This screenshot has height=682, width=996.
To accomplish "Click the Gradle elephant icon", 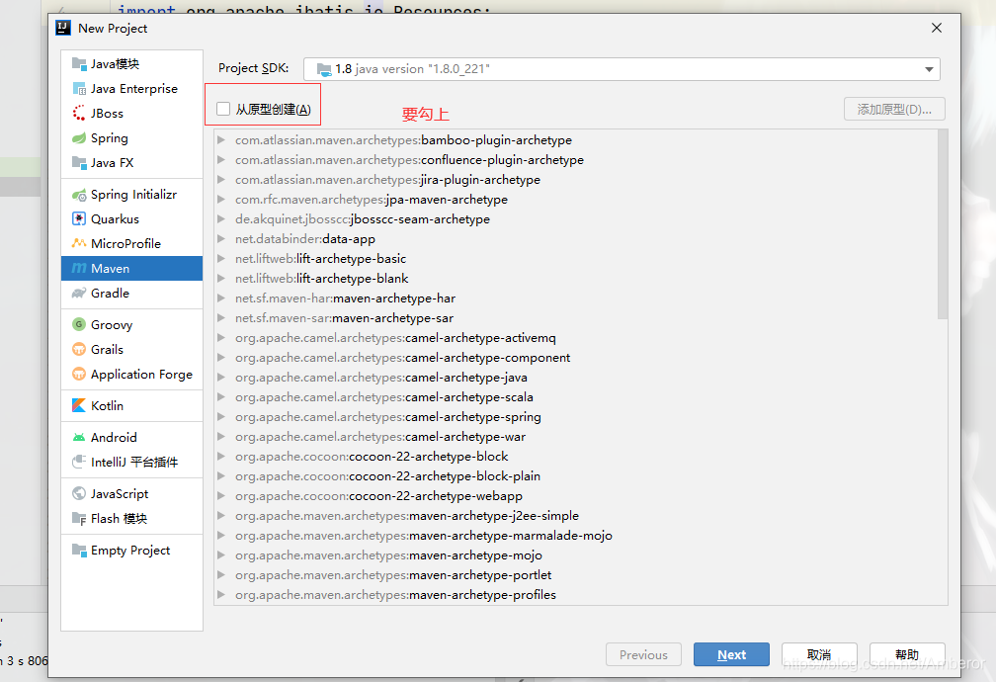I will pos(79,293).
